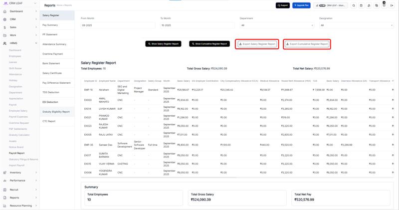This screenshot has height=210, width=399.
Task: Click employee name RAJU JATAV cell
Action: tap(106, 135)
